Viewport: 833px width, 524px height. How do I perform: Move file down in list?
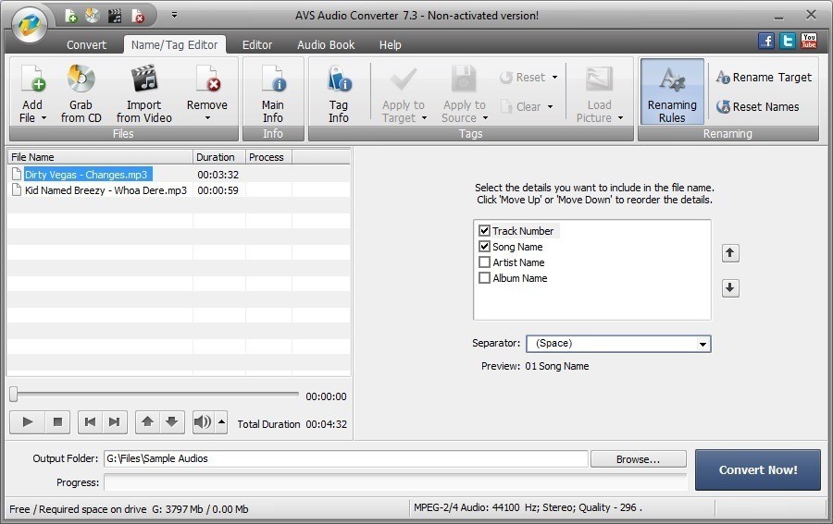(x=172, y=422)
